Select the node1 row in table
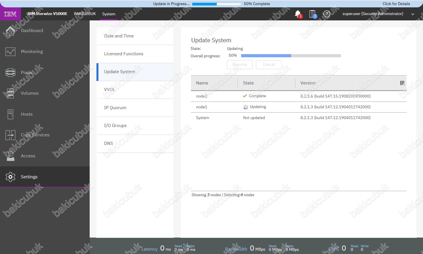423x254 pixels. click(x=202, y=107)
